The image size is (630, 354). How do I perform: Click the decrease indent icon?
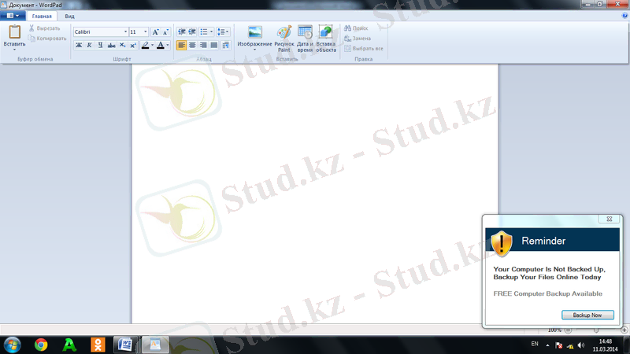coord(182,32)
